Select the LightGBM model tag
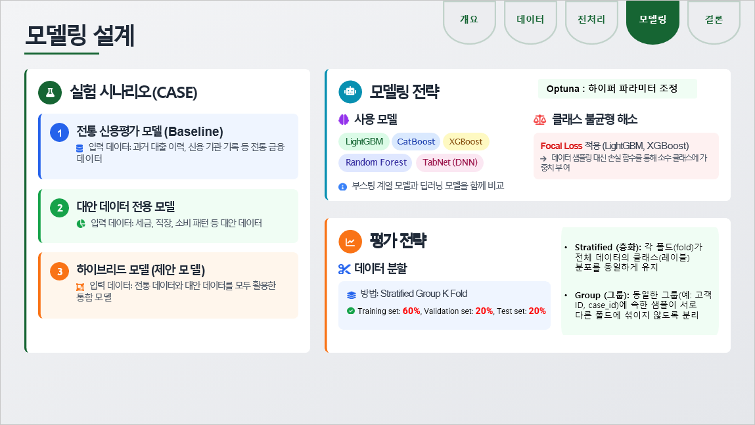This screenshot has width=755, height=425. pos(363,142)
